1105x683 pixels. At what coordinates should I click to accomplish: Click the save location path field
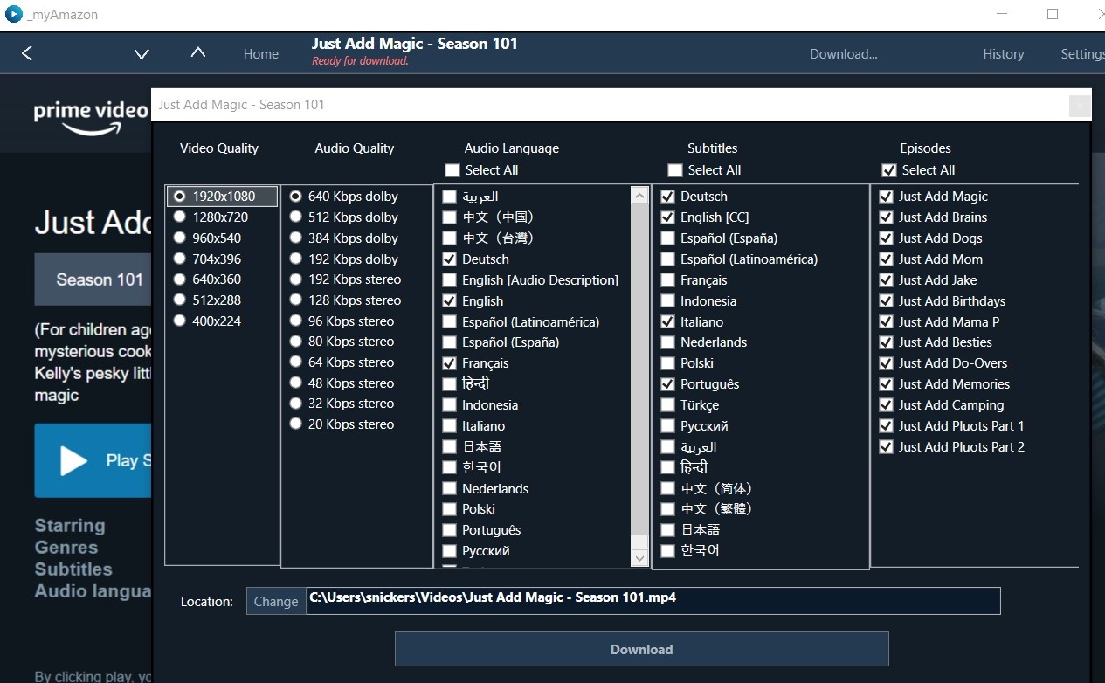point(653,601)
